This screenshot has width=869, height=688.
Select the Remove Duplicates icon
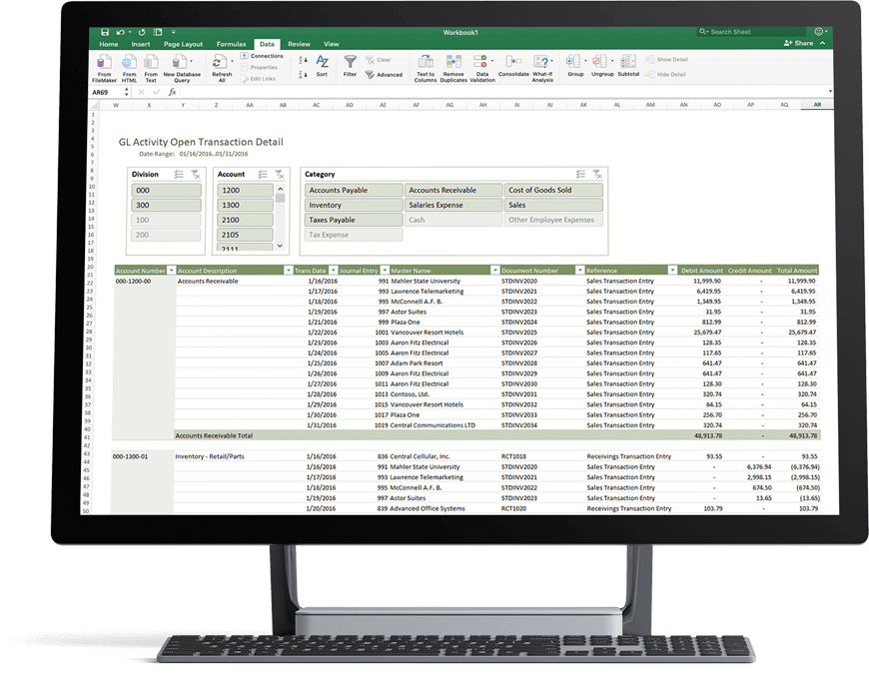[x=452, y=63]
